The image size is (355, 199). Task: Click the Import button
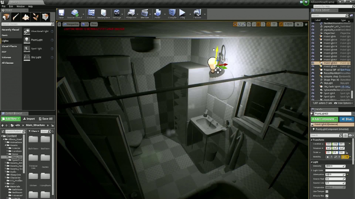pos(29,119)
